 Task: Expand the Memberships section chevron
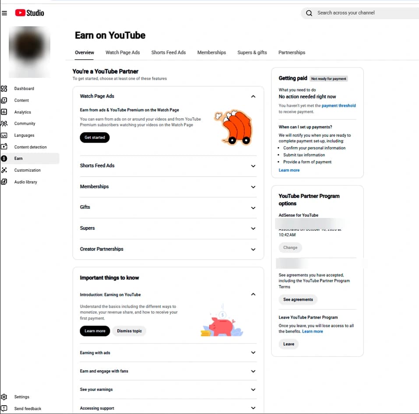tap(253, 187)
